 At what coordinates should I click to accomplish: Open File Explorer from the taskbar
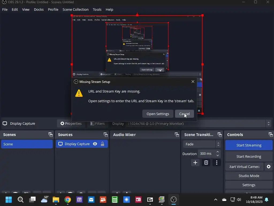point(56,200)
